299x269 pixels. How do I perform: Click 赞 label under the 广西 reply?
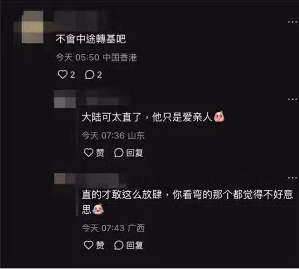[100, 245]
